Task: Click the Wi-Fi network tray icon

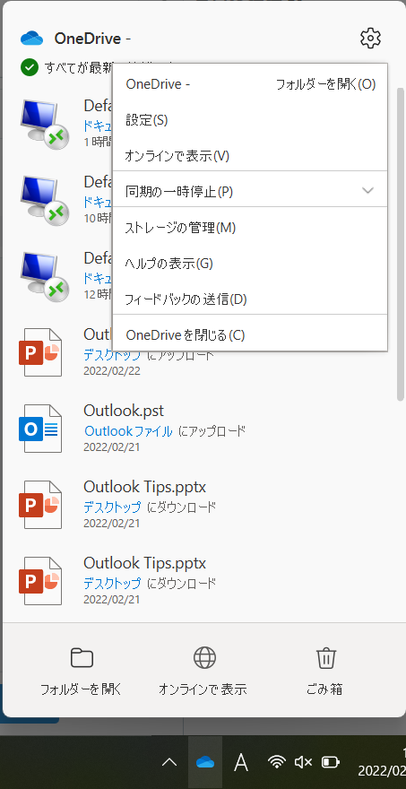Action: pyautogui.click(x=277, y=762)
